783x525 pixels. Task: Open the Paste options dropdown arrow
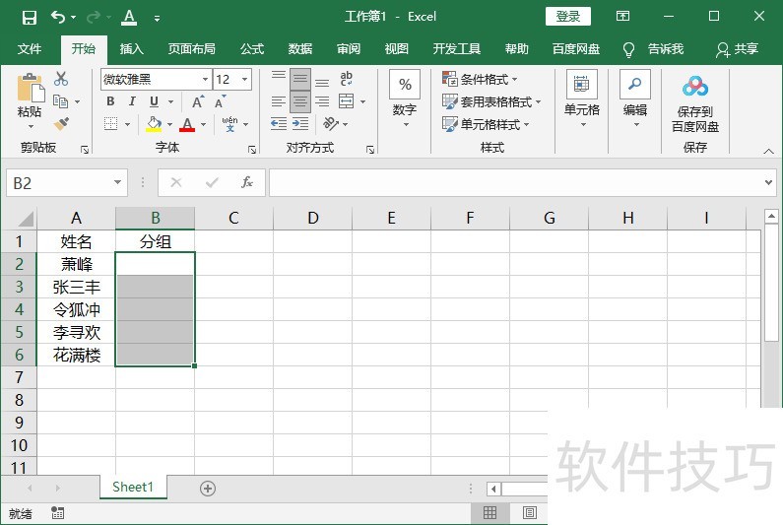[31, 126]
